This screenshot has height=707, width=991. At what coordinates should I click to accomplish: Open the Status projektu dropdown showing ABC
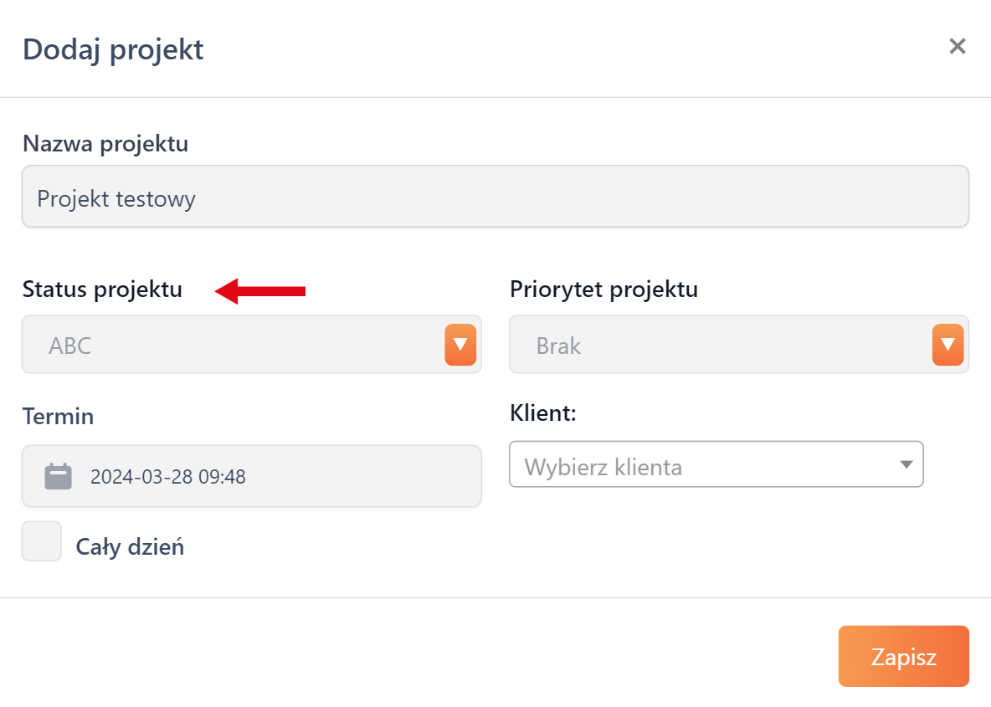coord(234,345)
